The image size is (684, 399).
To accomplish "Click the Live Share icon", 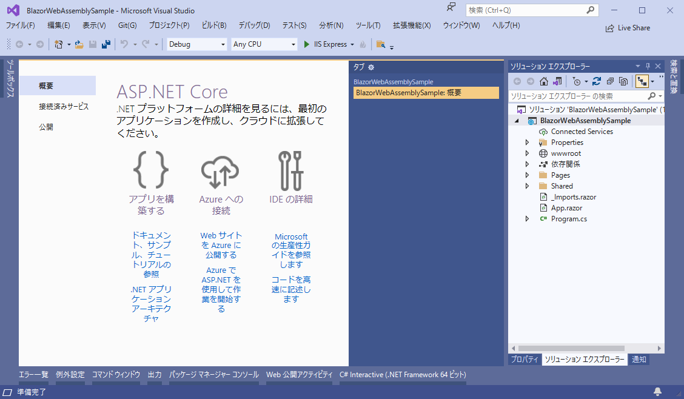I will tap(609, 28).
